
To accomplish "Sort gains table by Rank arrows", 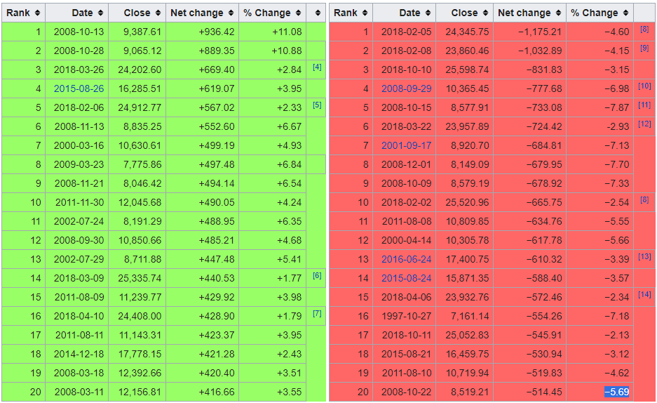I will point(37,13).
